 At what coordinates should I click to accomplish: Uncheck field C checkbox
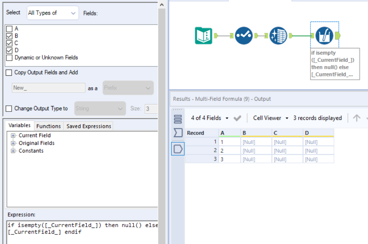click(9, 43)
